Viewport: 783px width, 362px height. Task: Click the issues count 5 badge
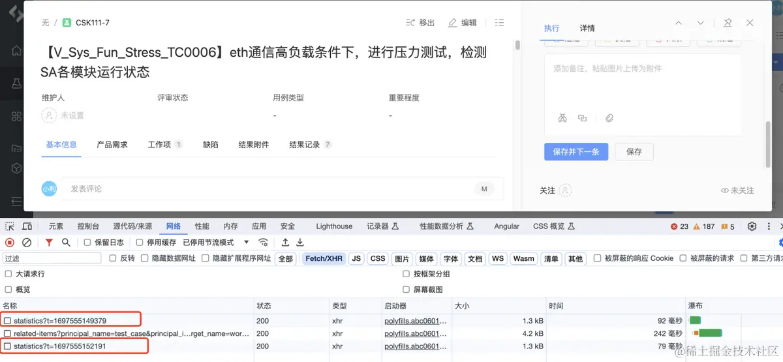[x=727, y=226]
